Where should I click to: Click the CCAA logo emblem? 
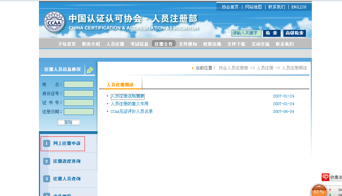[x=54, y=22]
